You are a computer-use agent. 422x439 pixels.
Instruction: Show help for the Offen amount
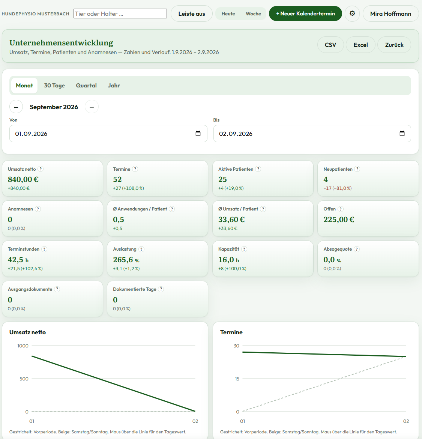[x=340, y=209]
